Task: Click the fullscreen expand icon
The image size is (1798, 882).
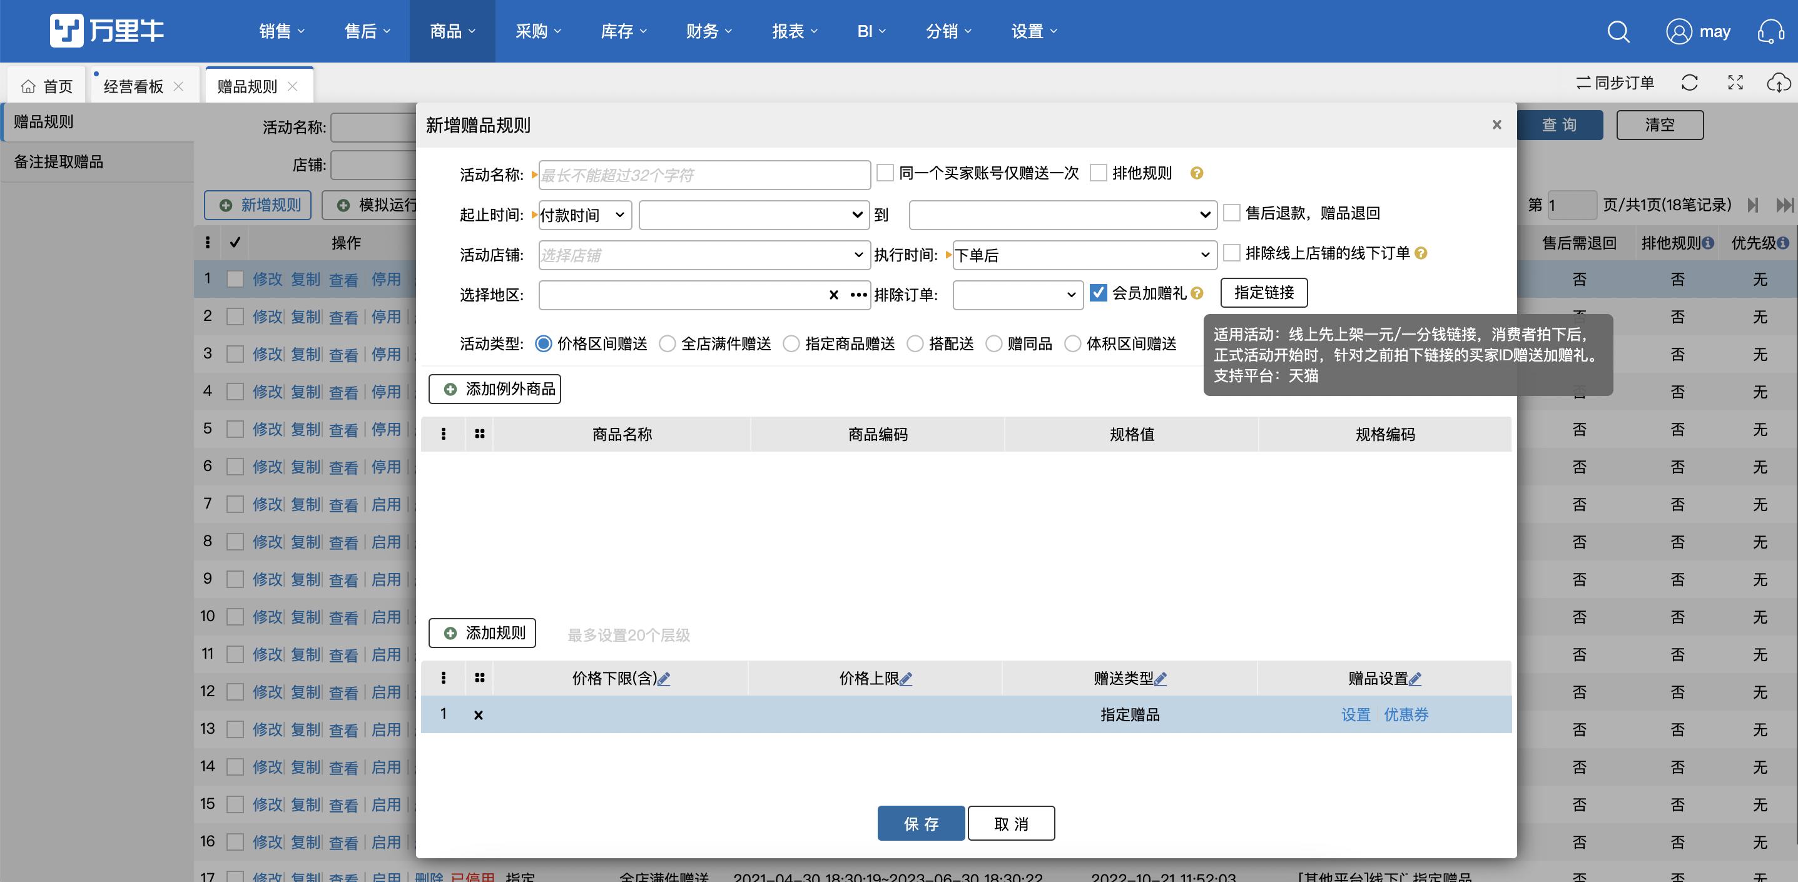Action: pyautogui.click(x=1735, y=83)
